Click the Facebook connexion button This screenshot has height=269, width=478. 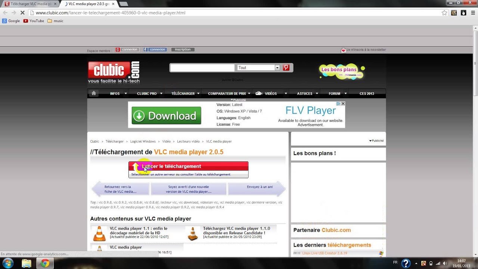155,49
